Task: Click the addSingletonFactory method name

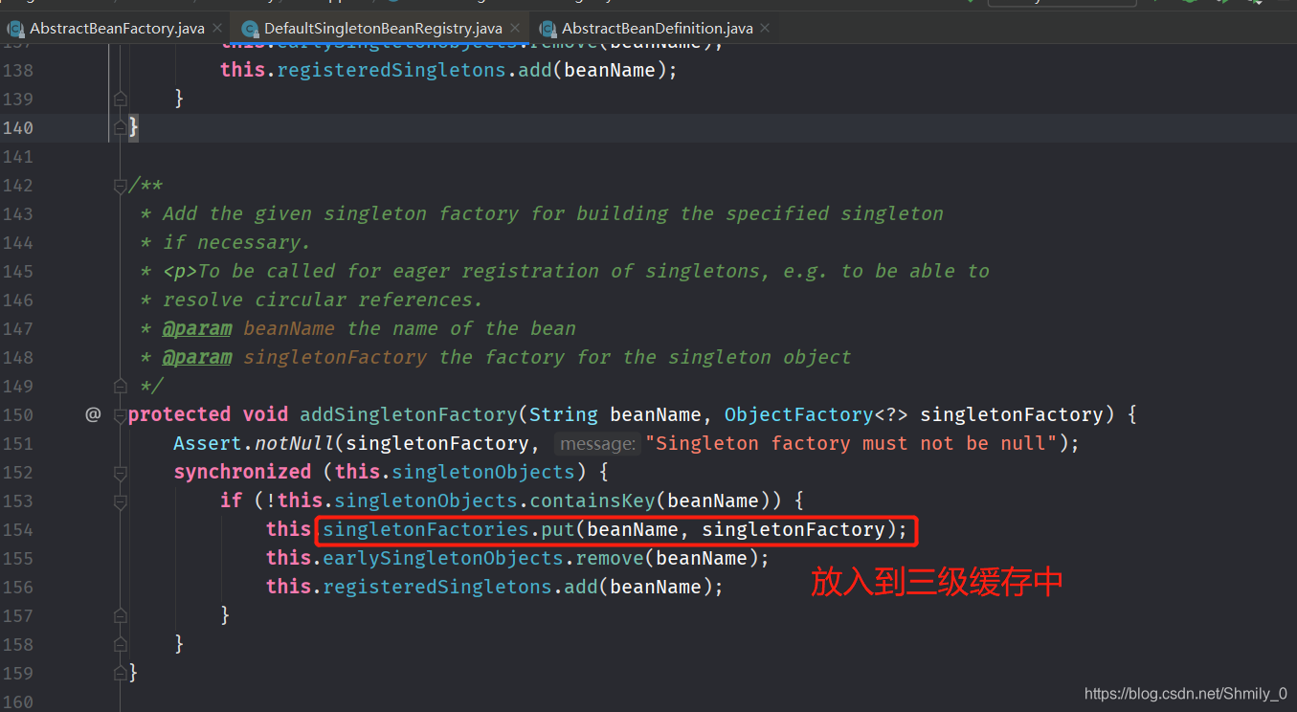Action: tap(409, 414)
